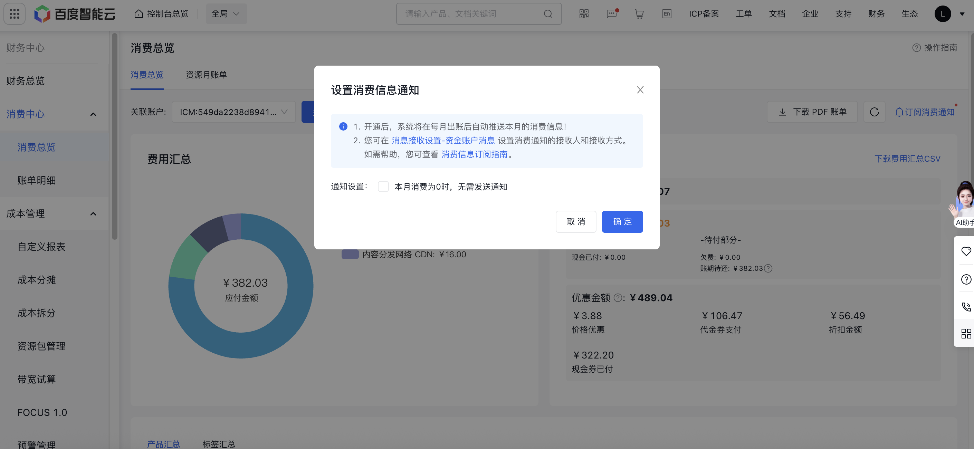
Task: Click the phone support icon on right edge
Action: click(x=966, y=306)
